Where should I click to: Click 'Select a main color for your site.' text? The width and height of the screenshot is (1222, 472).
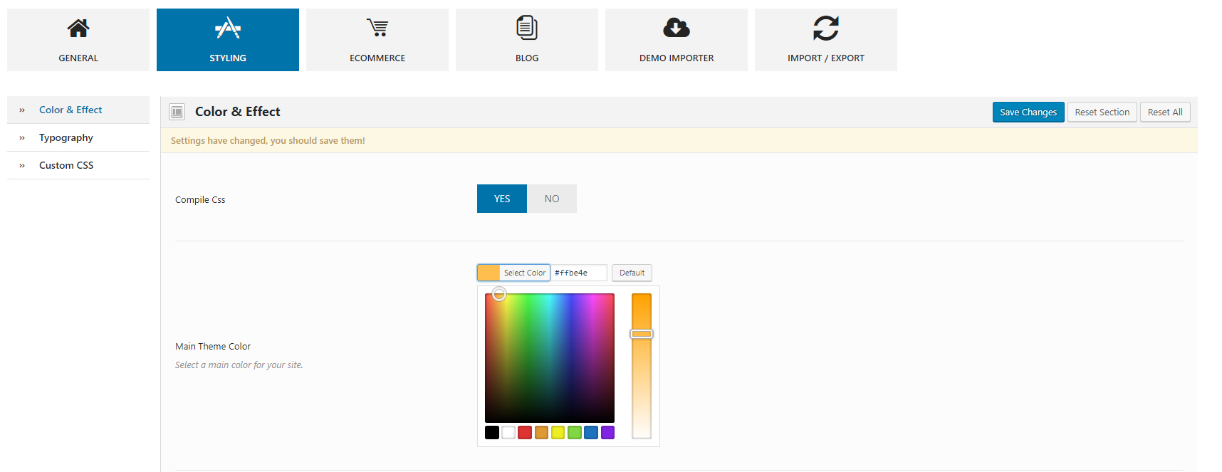click(239, 365)
